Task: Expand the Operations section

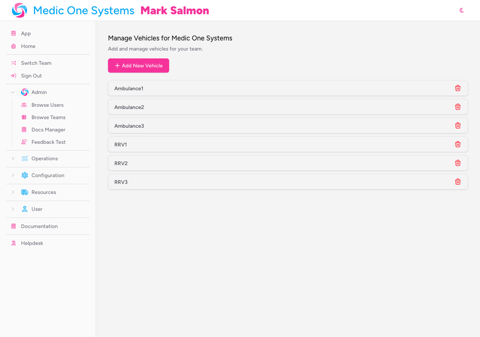Action: [13, 159]
